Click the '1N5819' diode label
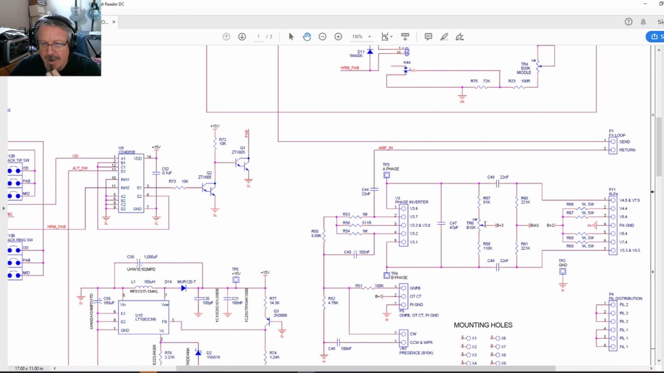The image size is (664, 373). 214,357
